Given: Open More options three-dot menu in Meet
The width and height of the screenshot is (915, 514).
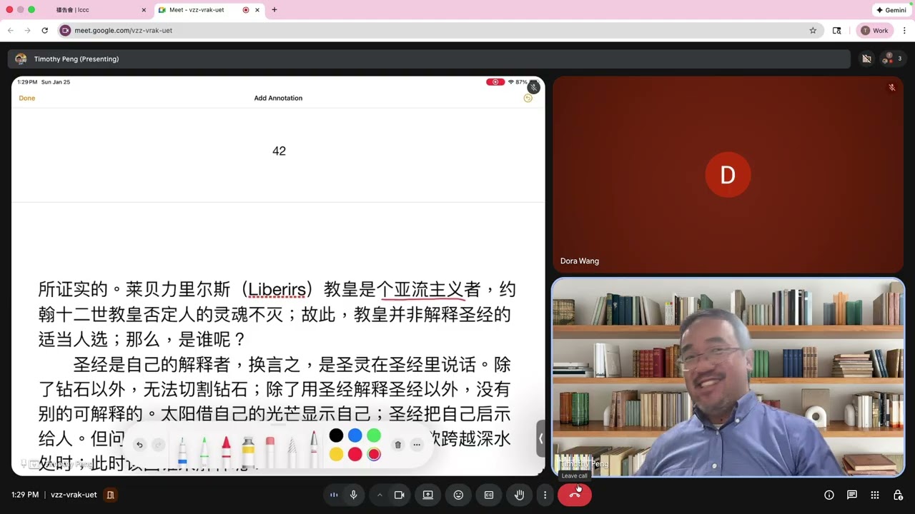Looking at the screenshot, I should pyautogui.click(x=545, y=495).
